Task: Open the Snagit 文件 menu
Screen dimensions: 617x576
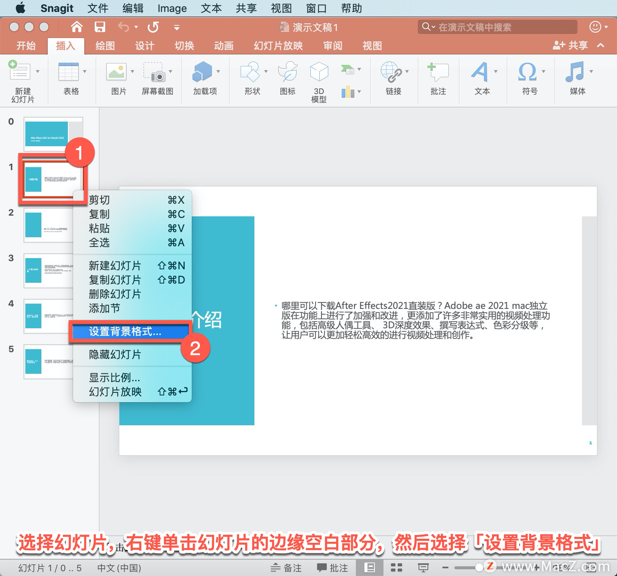Action: [x=98, y=8]
